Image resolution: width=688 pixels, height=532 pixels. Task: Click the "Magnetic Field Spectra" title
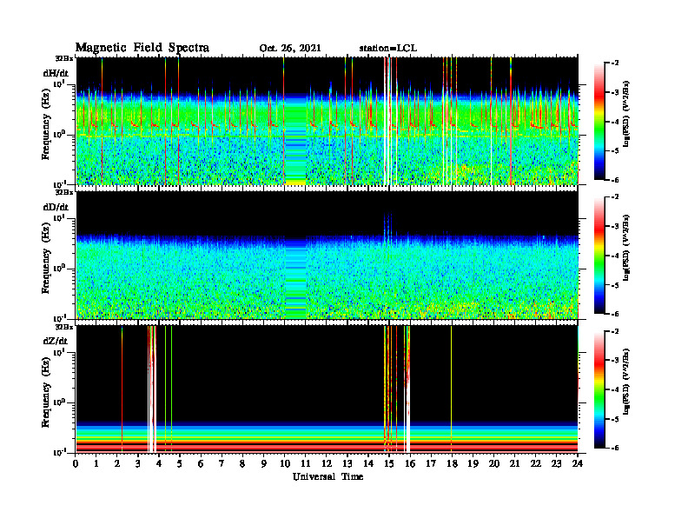(x=142, y=48)
